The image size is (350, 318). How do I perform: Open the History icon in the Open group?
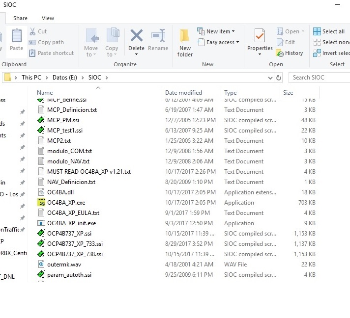pyautogui.click(x=280, y=53)
